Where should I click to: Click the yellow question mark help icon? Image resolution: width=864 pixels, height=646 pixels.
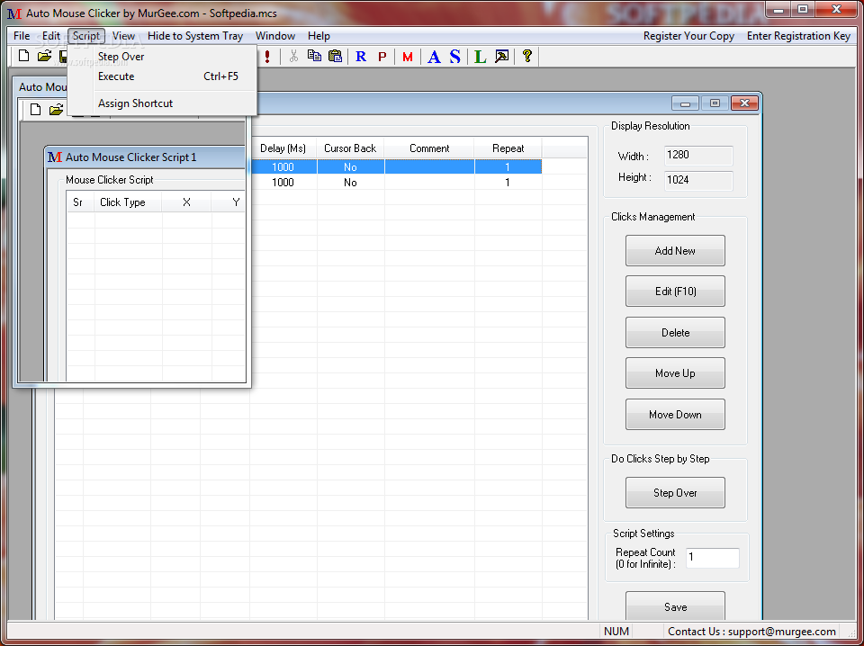click(x=527, y=56)
